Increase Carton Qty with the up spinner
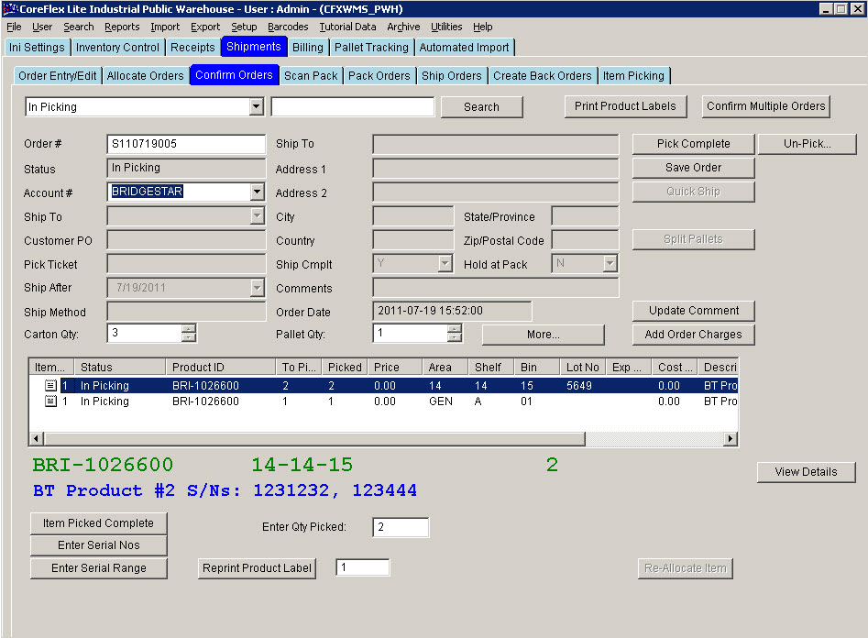Image resolution: width=868 pixels, height=638 pixels. tap(189, 328)
